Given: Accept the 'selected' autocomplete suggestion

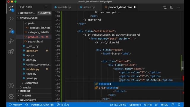Looking at the screenshot, I should click(x=139, y=84).
